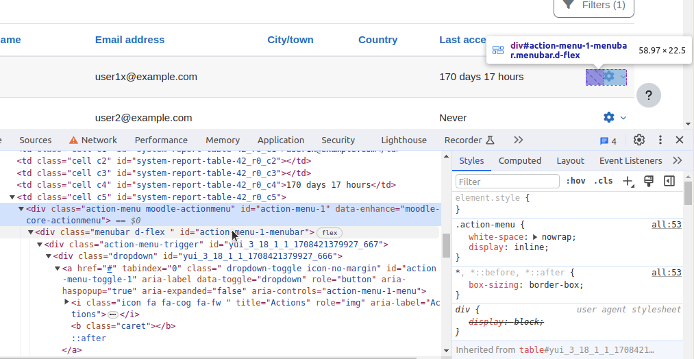Switch to the Application tab
This screenshot has width=694, height=359.
pos(281,140)
